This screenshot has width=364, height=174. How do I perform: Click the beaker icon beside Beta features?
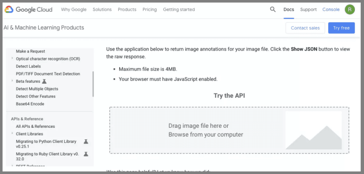[44, 82]
